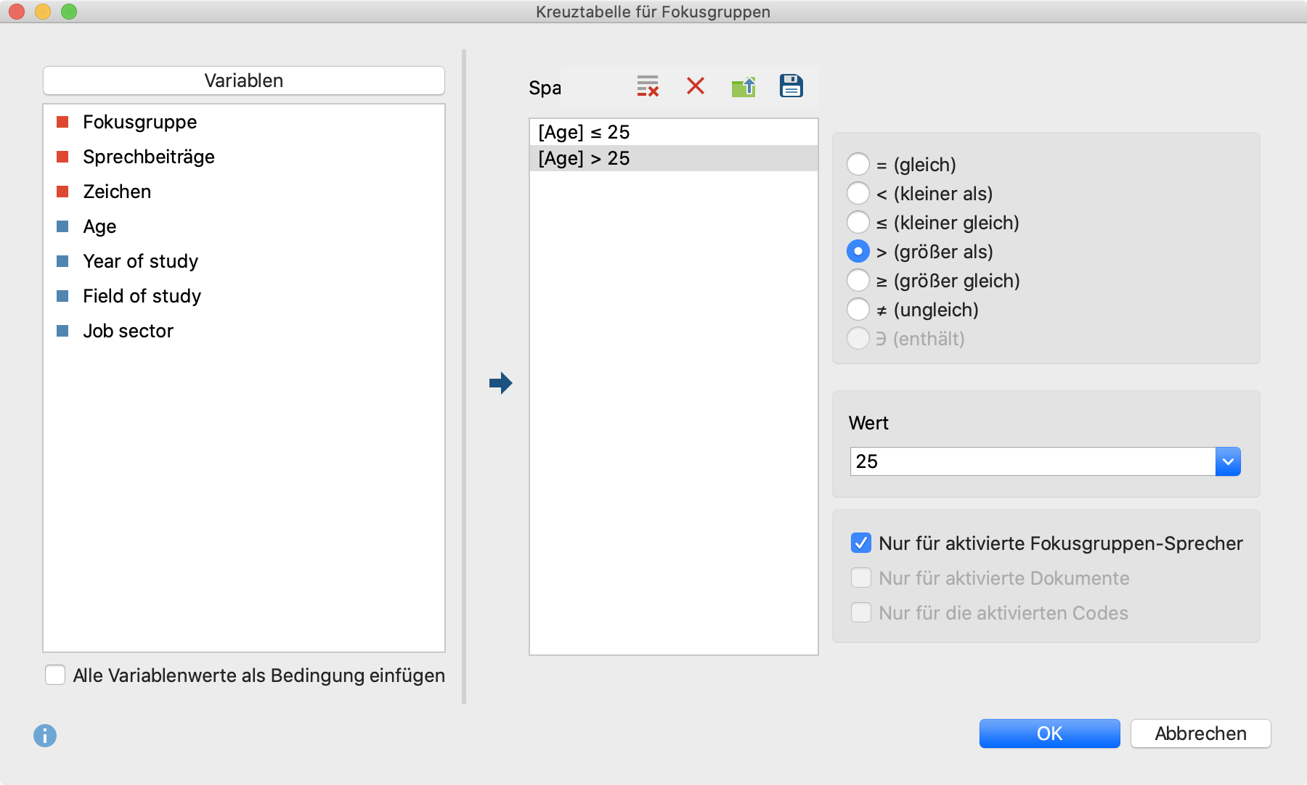The width and height of the screenshot is (1307, 785).
Task: Click the Variablen header button
Action: 244,81
